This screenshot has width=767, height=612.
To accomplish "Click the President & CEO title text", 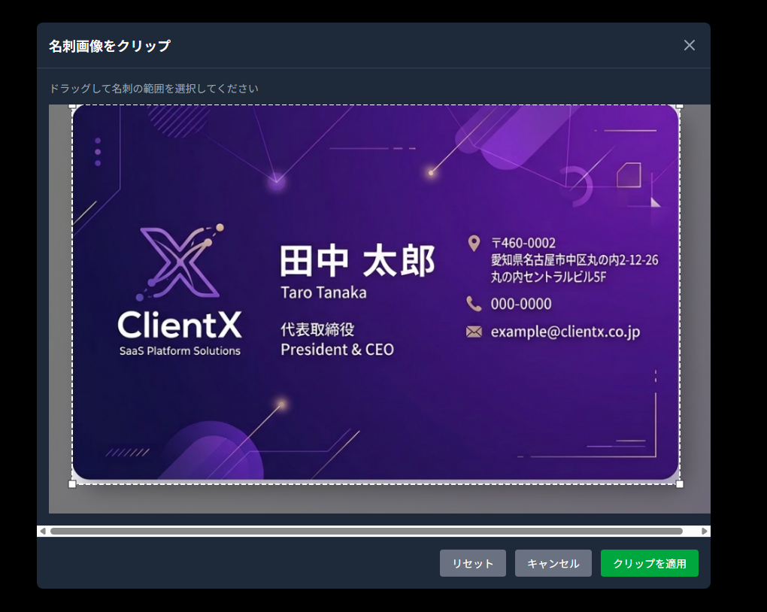I will (337, 350).
